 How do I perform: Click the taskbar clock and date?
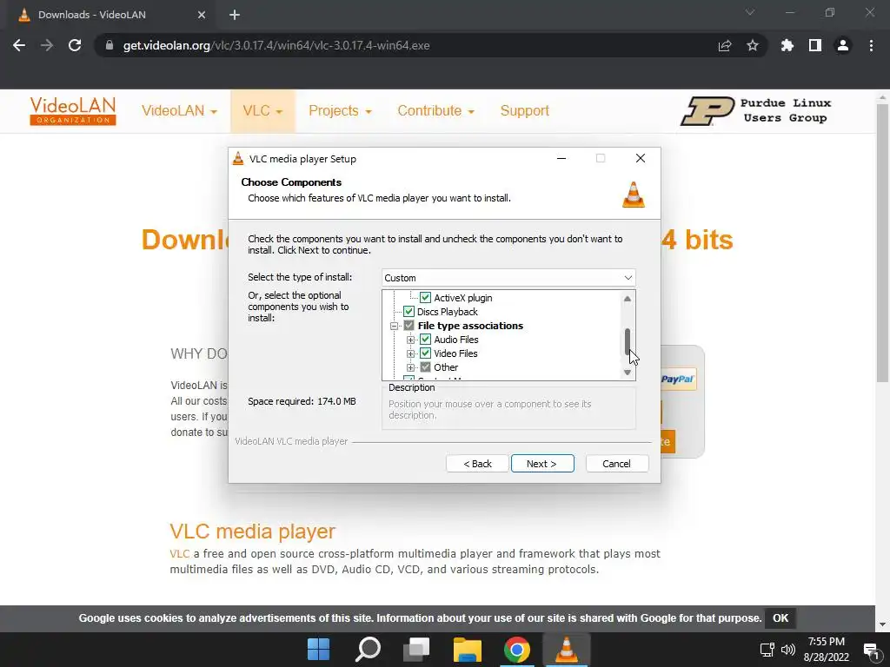click(x=826, y=650)
